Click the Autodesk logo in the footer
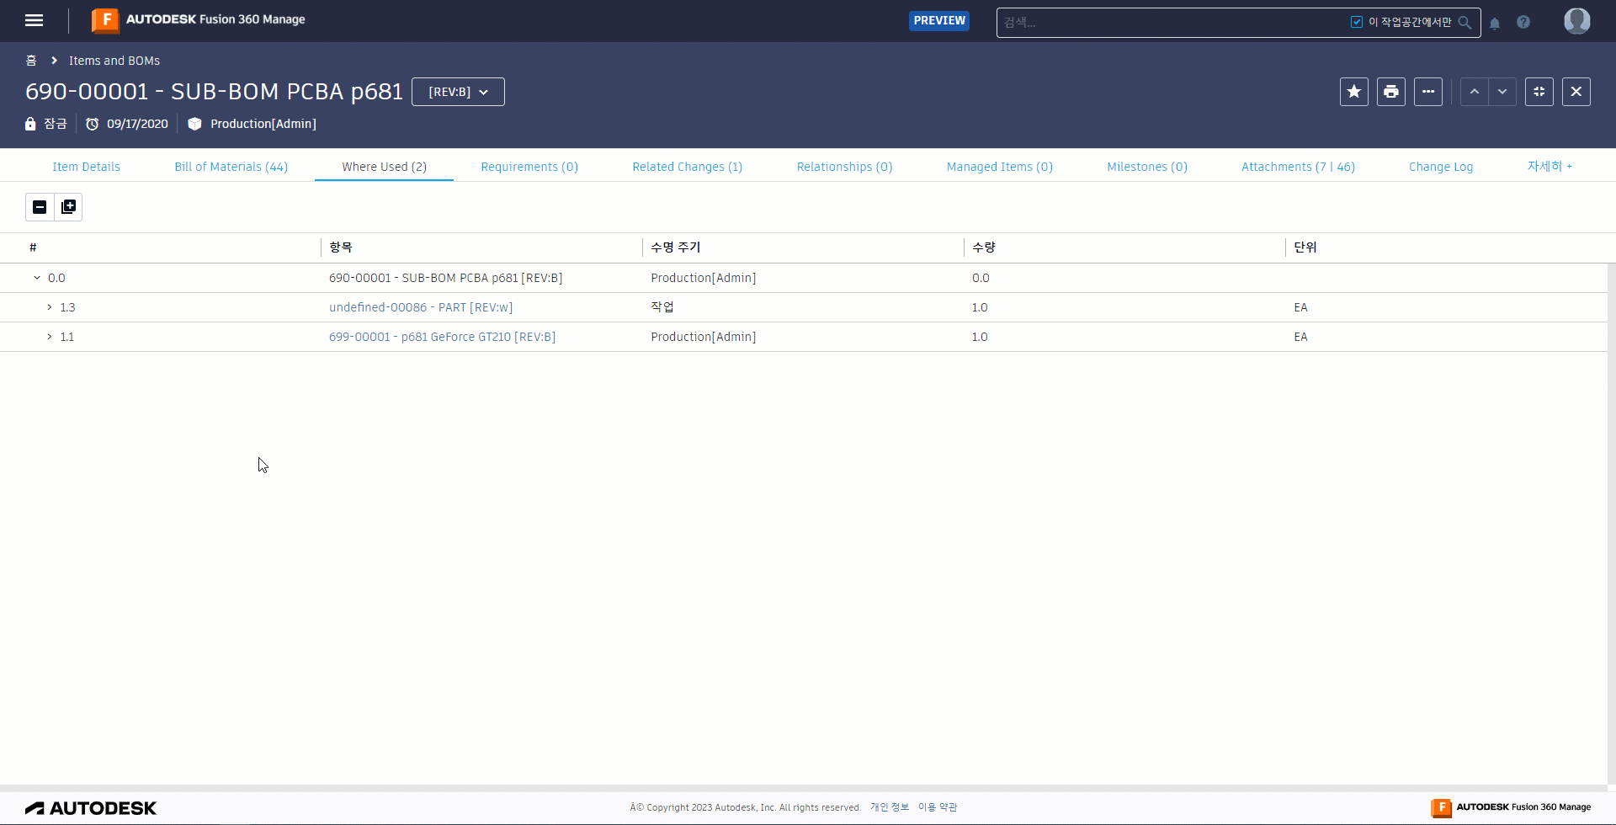The image size is (1616, 825). (91, 808)
